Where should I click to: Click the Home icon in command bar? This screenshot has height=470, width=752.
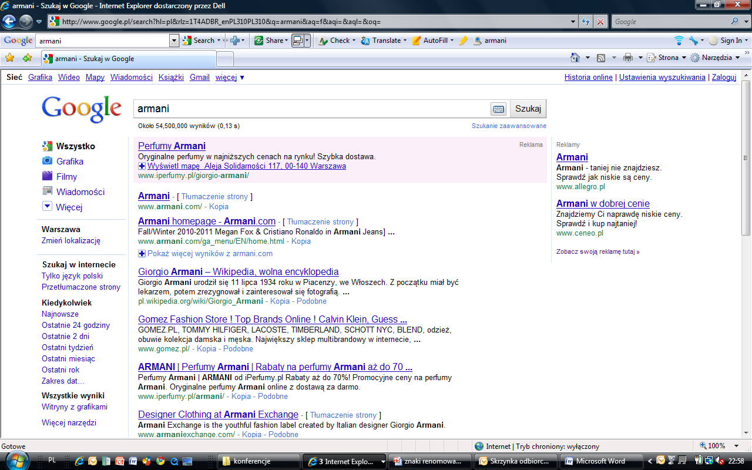[576, 58]
